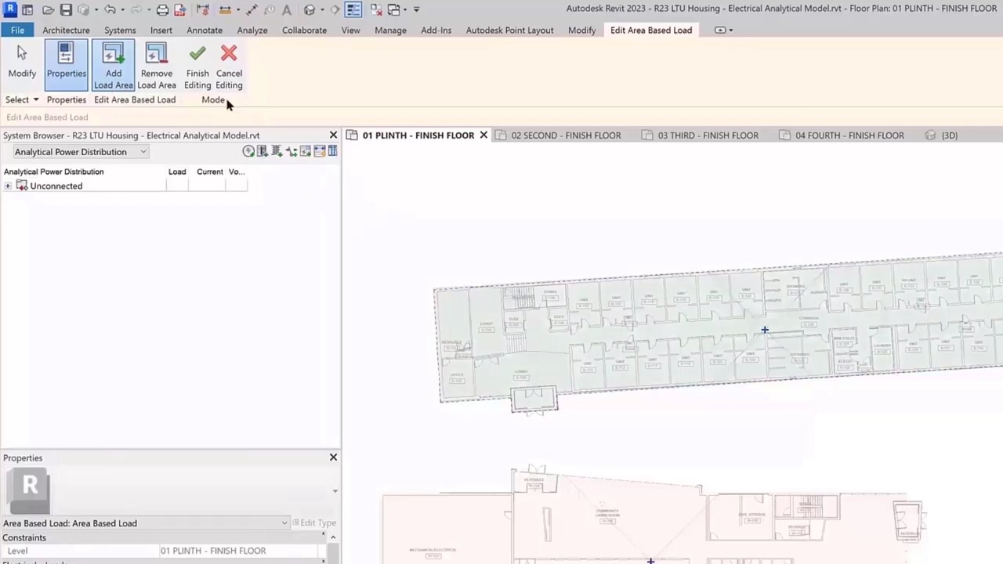The image size is (1003, 564).
Task: Open the Aligned Dimension dropdown arrow
Action: [x=238, y=9]
